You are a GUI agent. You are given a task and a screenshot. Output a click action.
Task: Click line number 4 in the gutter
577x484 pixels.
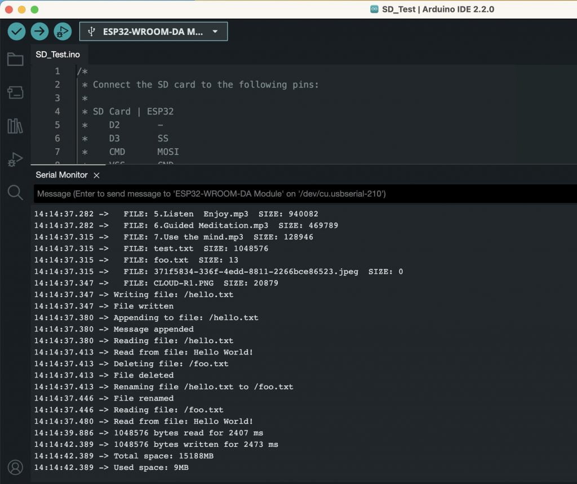pyautogui.click(x=57, y=112)
